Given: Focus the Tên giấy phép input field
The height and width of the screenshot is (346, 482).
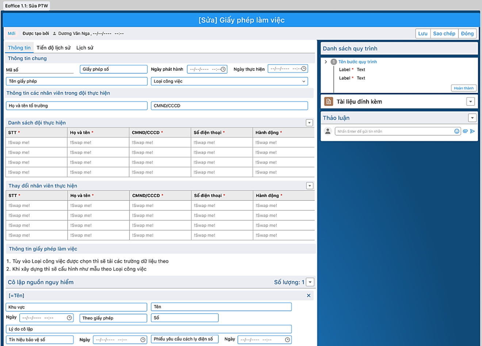Looking at the screenshot, I should point(77,81).
